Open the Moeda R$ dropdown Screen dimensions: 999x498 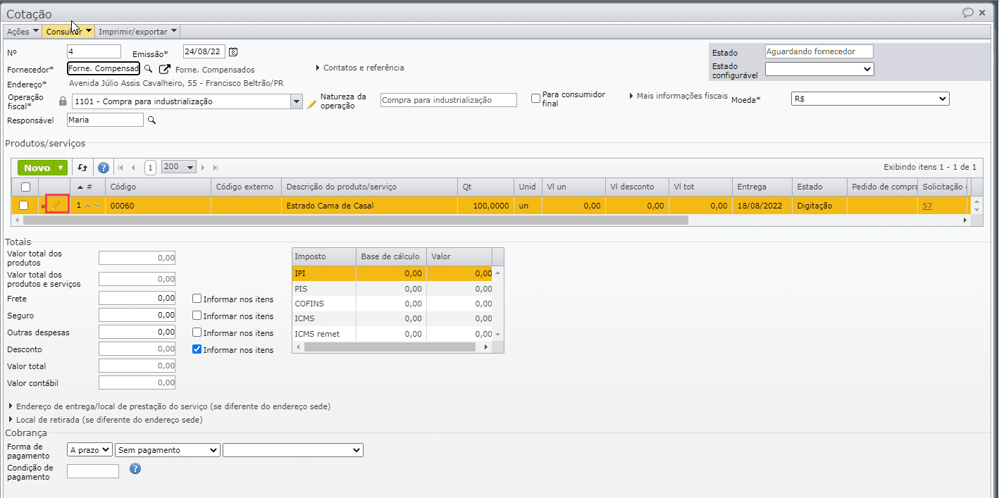(x=870, y=99)
